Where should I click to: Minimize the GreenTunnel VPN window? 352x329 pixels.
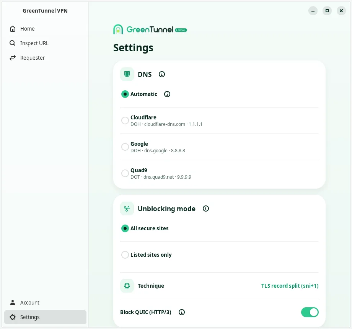point(313,11)
